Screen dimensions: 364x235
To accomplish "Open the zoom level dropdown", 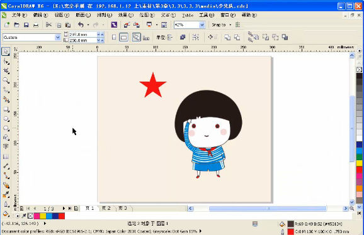I will click(x=202, y=25).
